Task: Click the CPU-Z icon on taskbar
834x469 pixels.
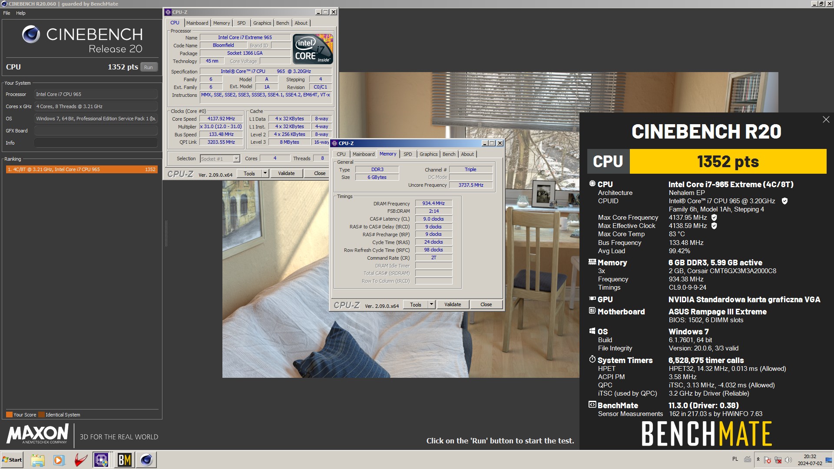Action: click(x=101, y=460)
